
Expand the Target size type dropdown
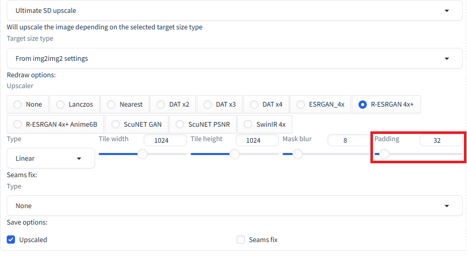point(235,59)
